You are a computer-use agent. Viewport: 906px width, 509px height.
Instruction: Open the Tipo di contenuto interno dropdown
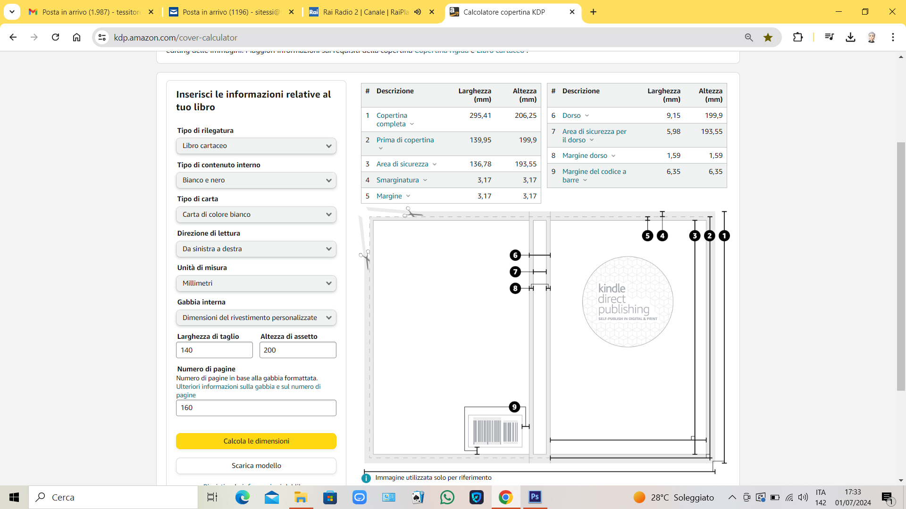click(x=256, y=180)
